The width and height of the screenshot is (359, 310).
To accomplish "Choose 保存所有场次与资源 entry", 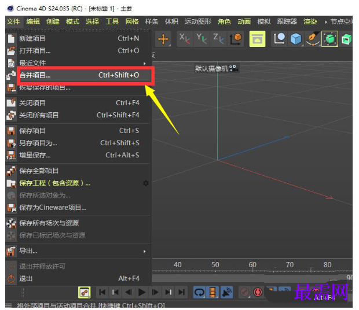I will (78, 223).
